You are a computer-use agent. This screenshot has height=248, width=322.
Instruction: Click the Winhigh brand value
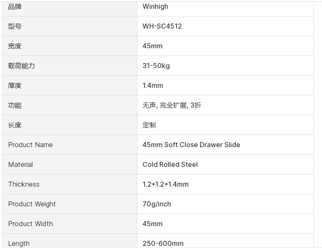pos(155,6)
